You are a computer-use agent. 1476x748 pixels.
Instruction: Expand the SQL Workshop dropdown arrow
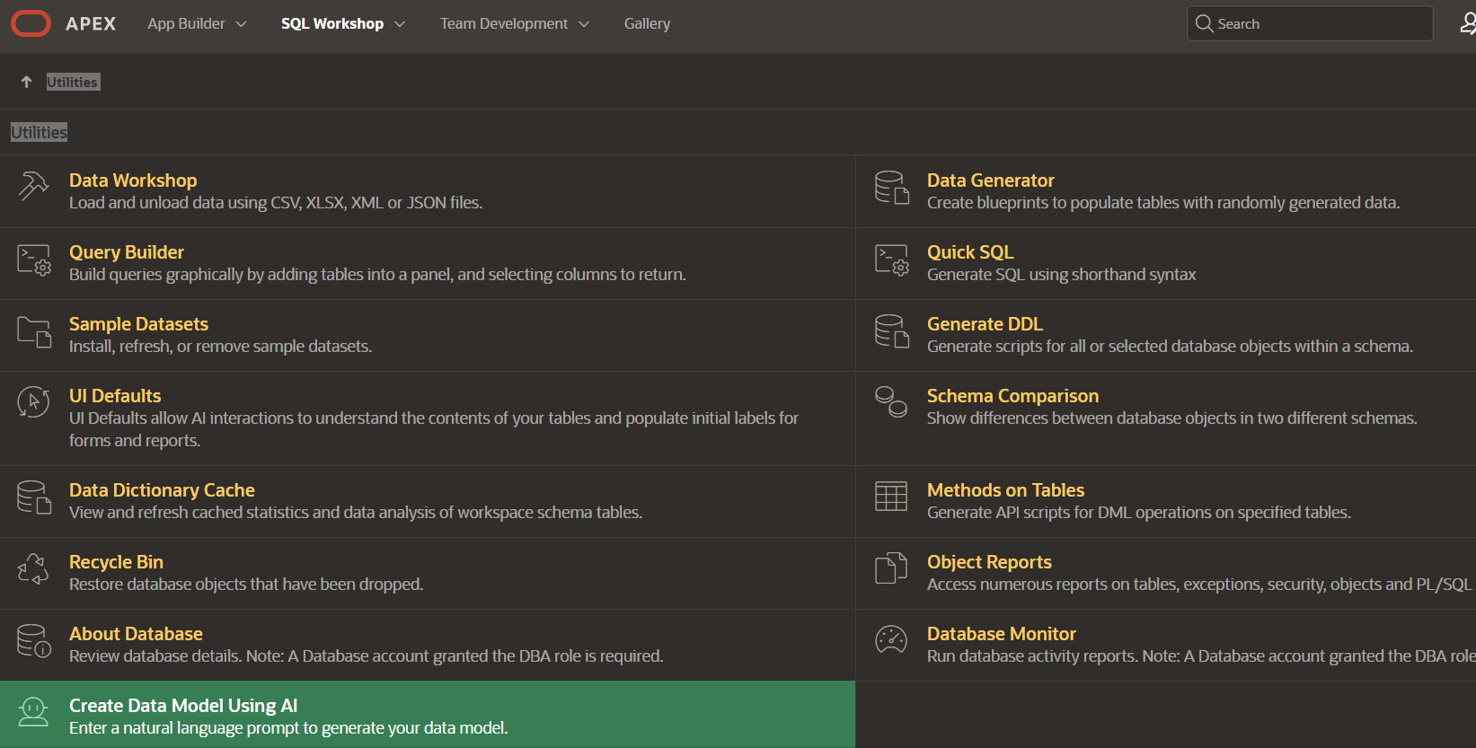pos(400,24)
